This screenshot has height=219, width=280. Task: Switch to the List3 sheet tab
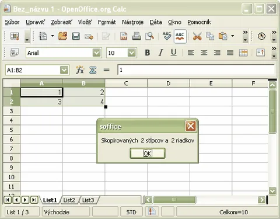point(88,200)
